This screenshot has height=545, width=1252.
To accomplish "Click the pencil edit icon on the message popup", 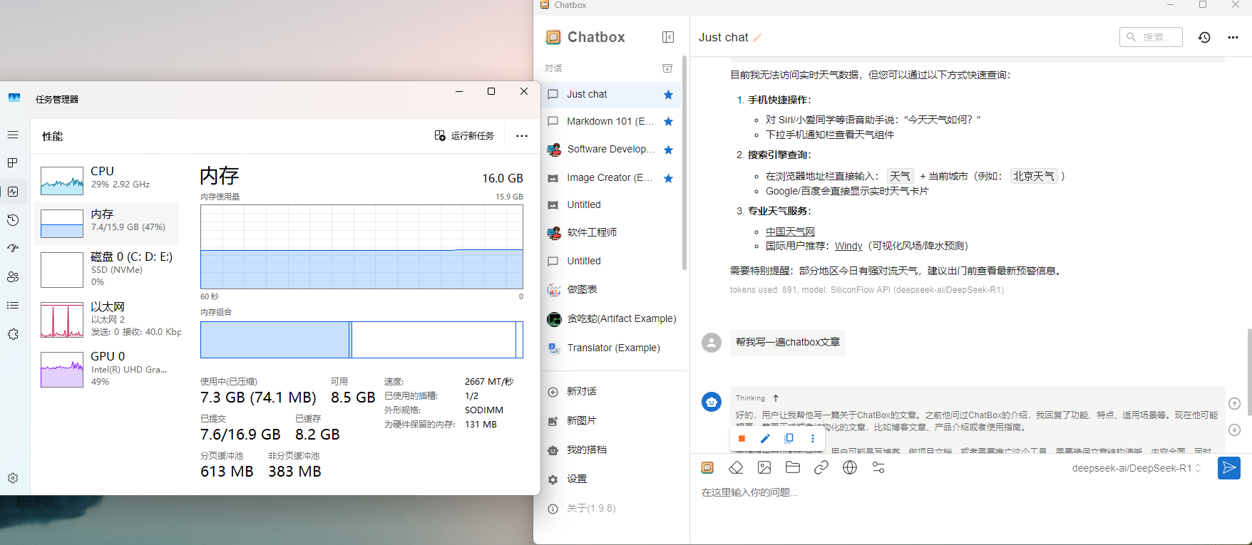I will pos(765,438).
